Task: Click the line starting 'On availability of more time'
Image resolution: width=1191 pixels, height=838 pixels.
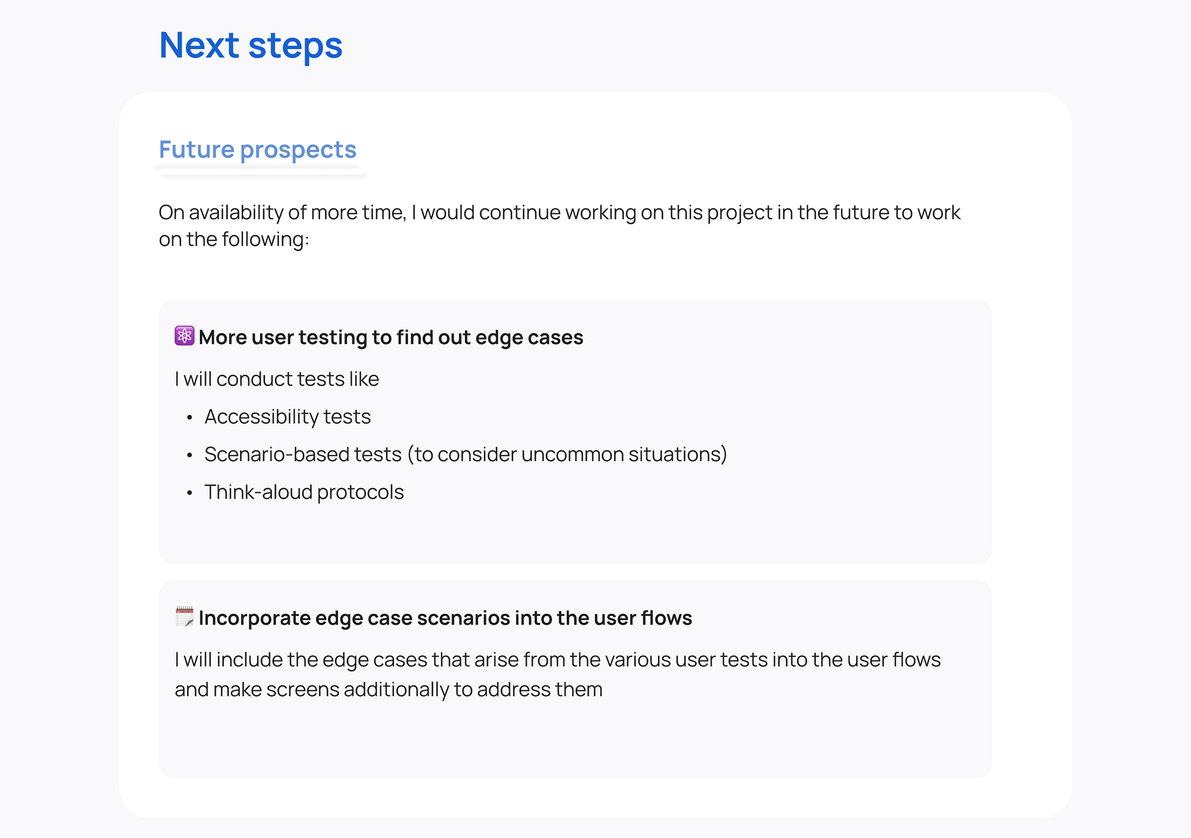Action: [x=559, y=213]
